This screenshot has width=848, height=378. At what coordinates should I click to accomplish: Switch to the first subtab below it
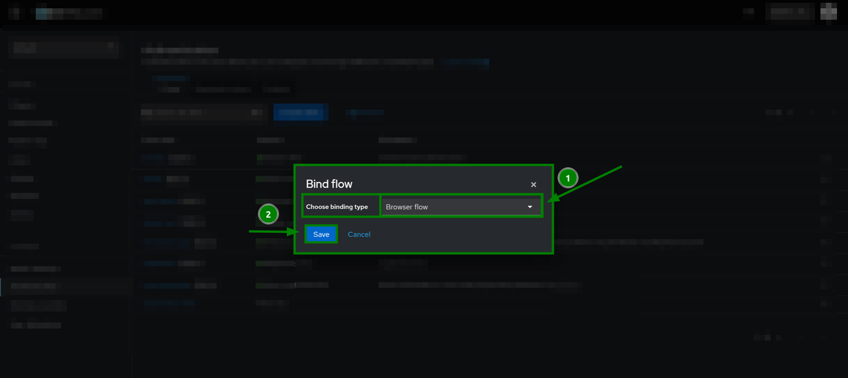point(170,89)
